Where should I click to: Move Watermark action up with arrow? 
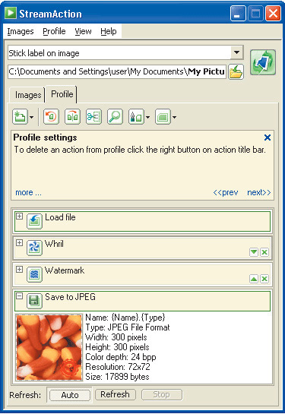(254, 279)
